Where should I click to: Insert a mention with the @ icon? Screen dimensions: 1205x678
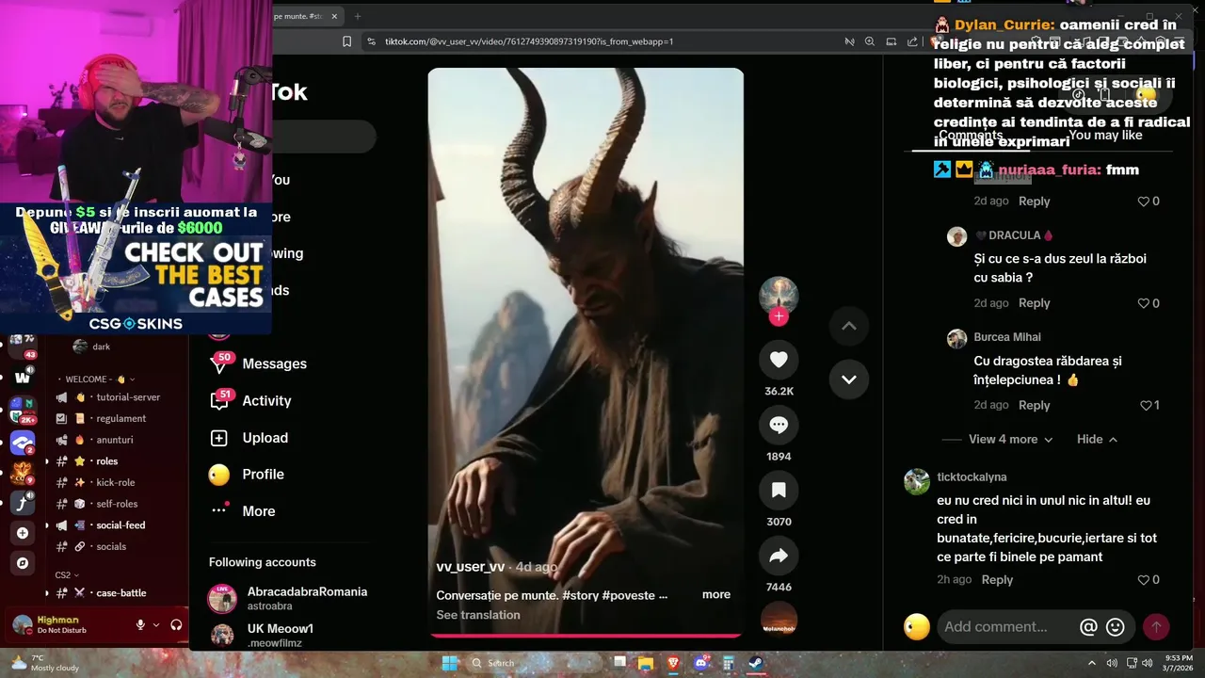pyautogui.click(x=1088, y=627)
